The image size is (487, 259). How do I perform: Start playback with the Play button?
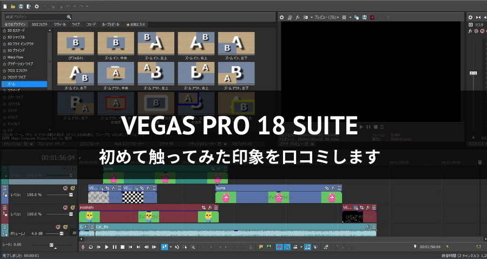point(107,247)
